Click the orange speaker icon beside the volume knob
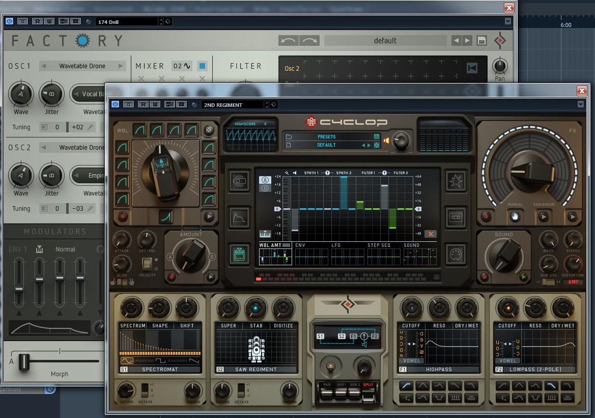Screen dimensions: 595x418 [386, 141]
